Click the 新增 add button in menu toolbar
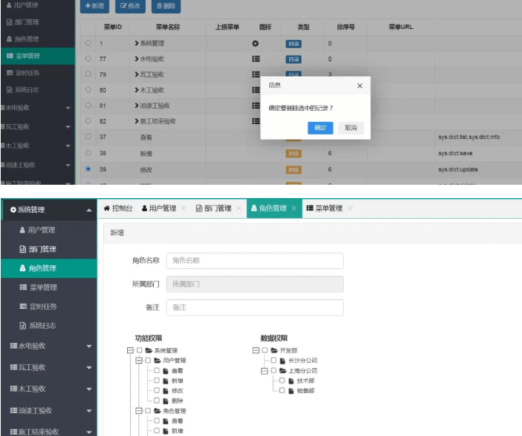The height and width of the screenshot is (436, 522). click(x=95, y=6)
